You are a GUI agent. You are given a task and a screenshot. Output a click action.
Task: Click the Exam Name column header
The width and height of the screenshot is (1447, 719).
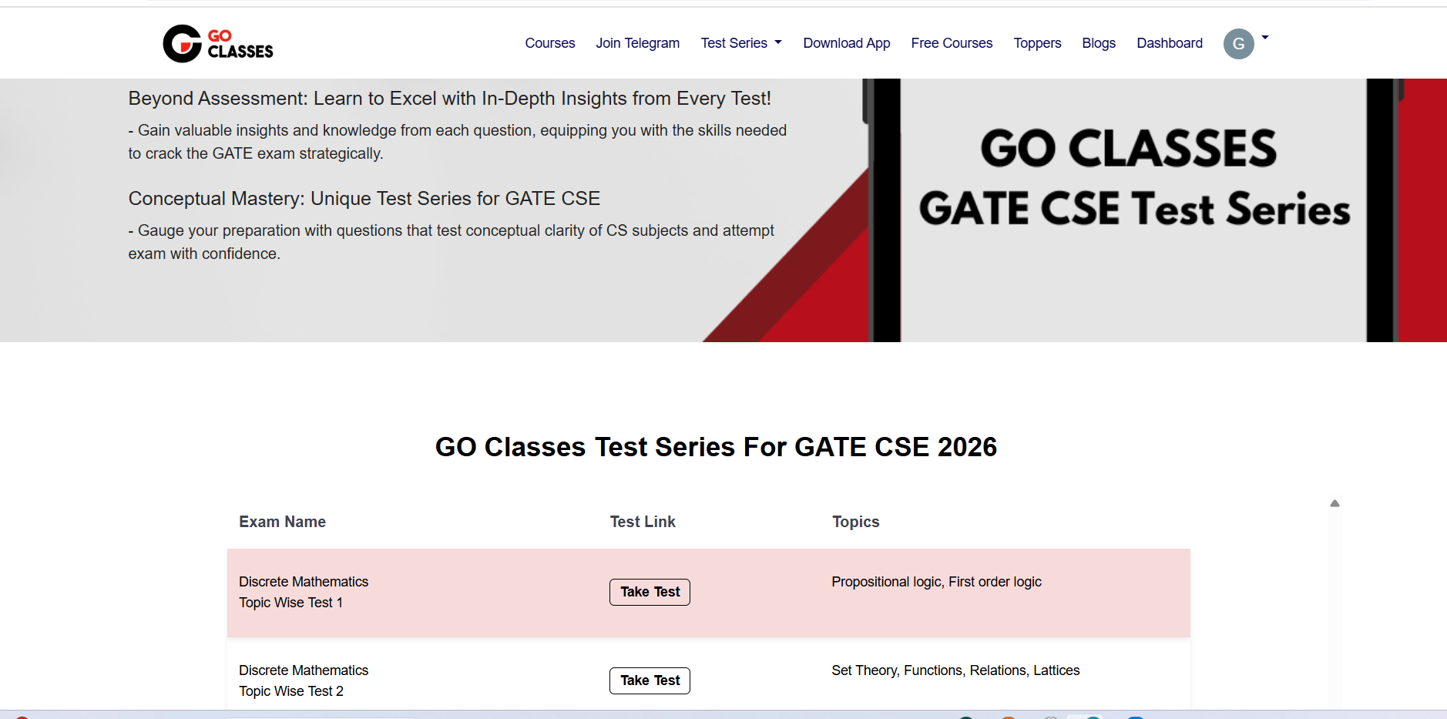coord(282,522)
